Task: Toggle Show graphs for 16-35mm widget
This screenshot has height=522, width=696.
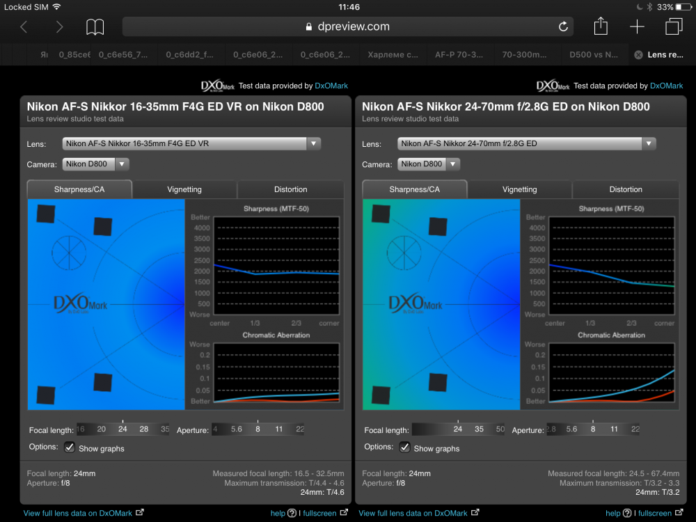Action: coord(69,448)
